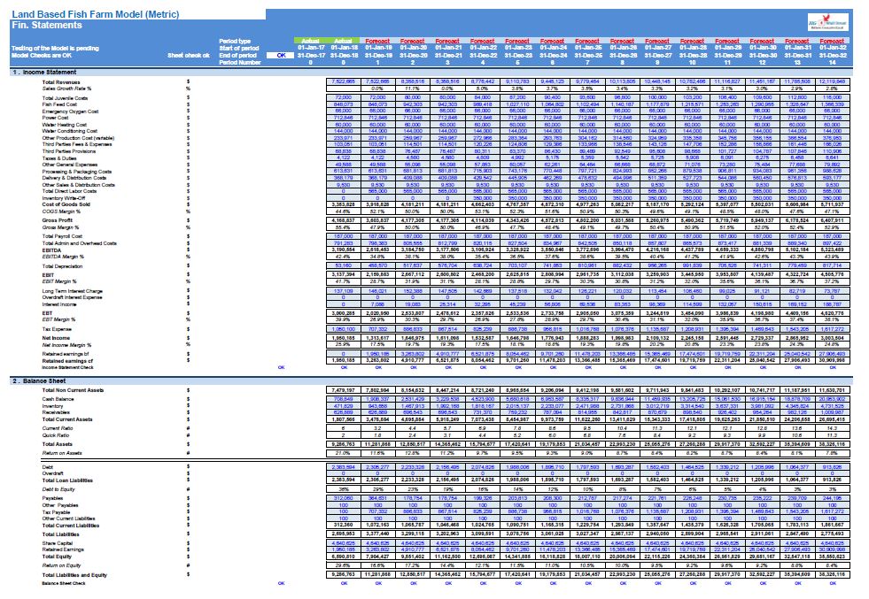The height and width of the screenshot is (599, 869).
Task: Click the 'Return on Equity' row label
Action: click(x=61, y=565)
